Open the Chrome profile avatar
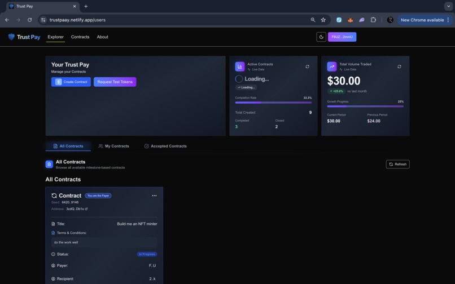Screen dimensions: 455x284 390,20
